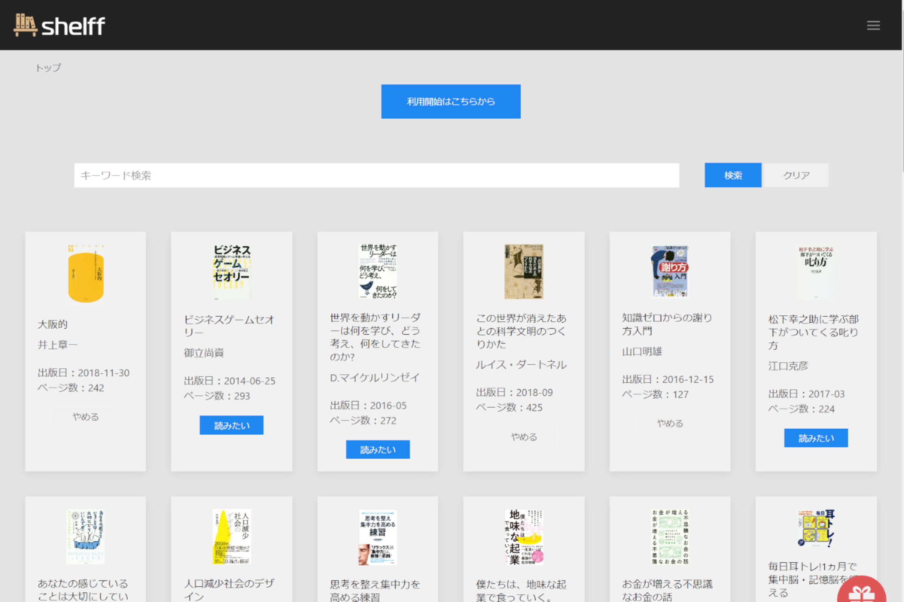The image size is (904, 602).
Task: Click 読みたい on 世界を動かすリーダー card
Action: click(378, 450)
